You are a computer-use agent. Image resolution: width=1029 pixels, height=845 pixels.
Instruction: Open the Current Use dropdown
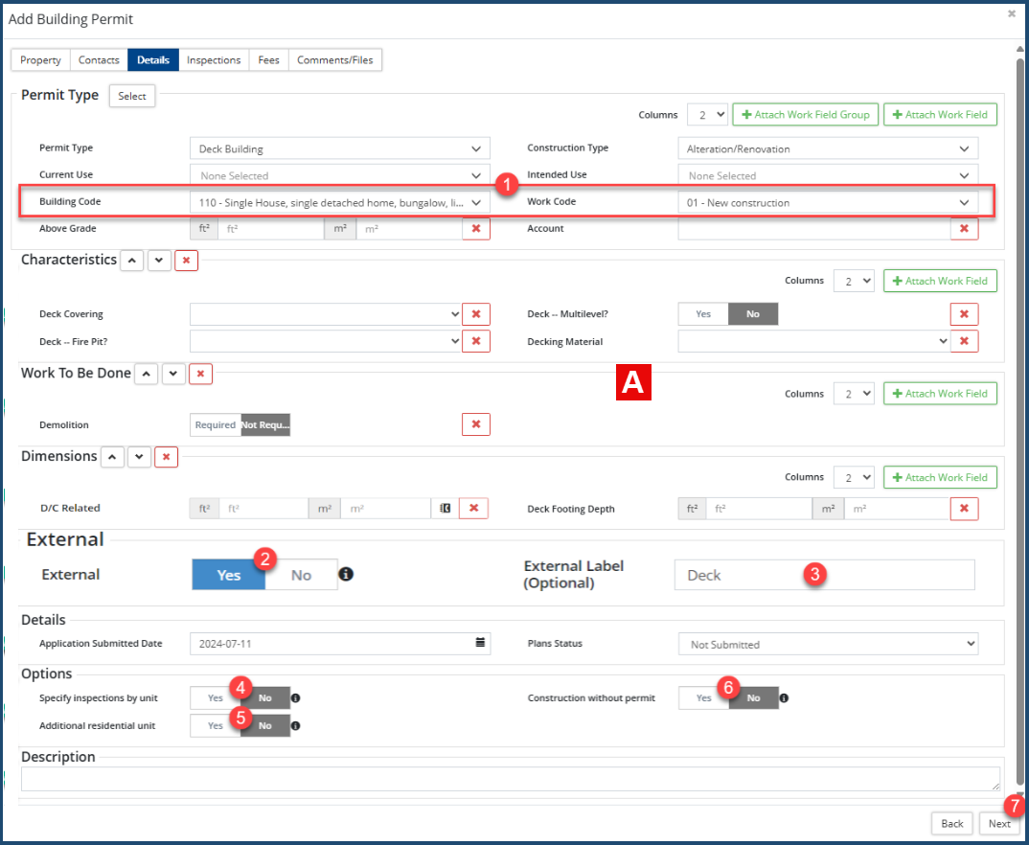[340, 176]
